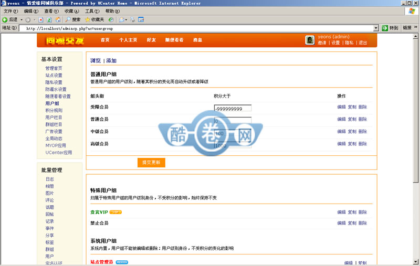
Task: Open the 编辑 menu in the menu bar
Action: pos(31,11)
